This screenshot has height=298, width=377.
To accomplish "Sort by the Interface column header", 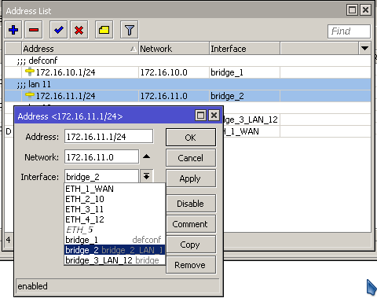I will coord(244,49).
